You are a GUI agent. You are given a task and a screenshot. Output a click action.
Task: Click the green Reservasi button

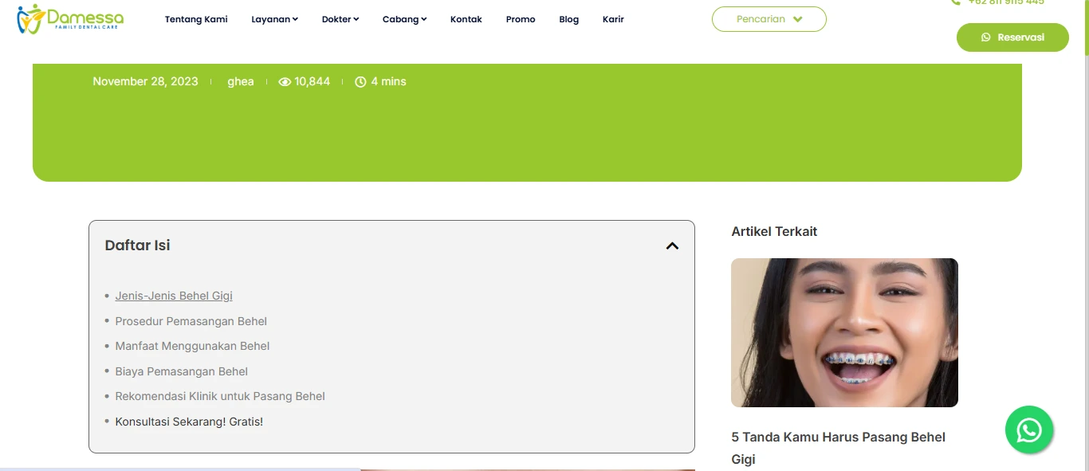tap(1012, 37)
